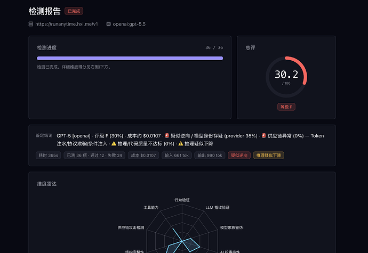This screenshot has height=253, width=368.
Task: Click the server icon beside the URL
Action: [x=31, y=24]
